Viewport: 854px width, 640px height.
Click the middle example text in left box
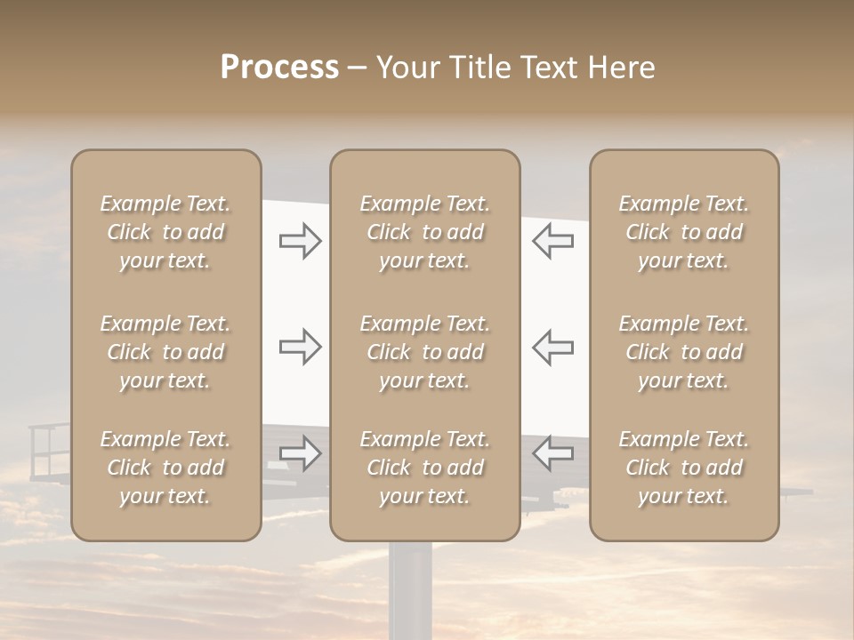point(165,352)
